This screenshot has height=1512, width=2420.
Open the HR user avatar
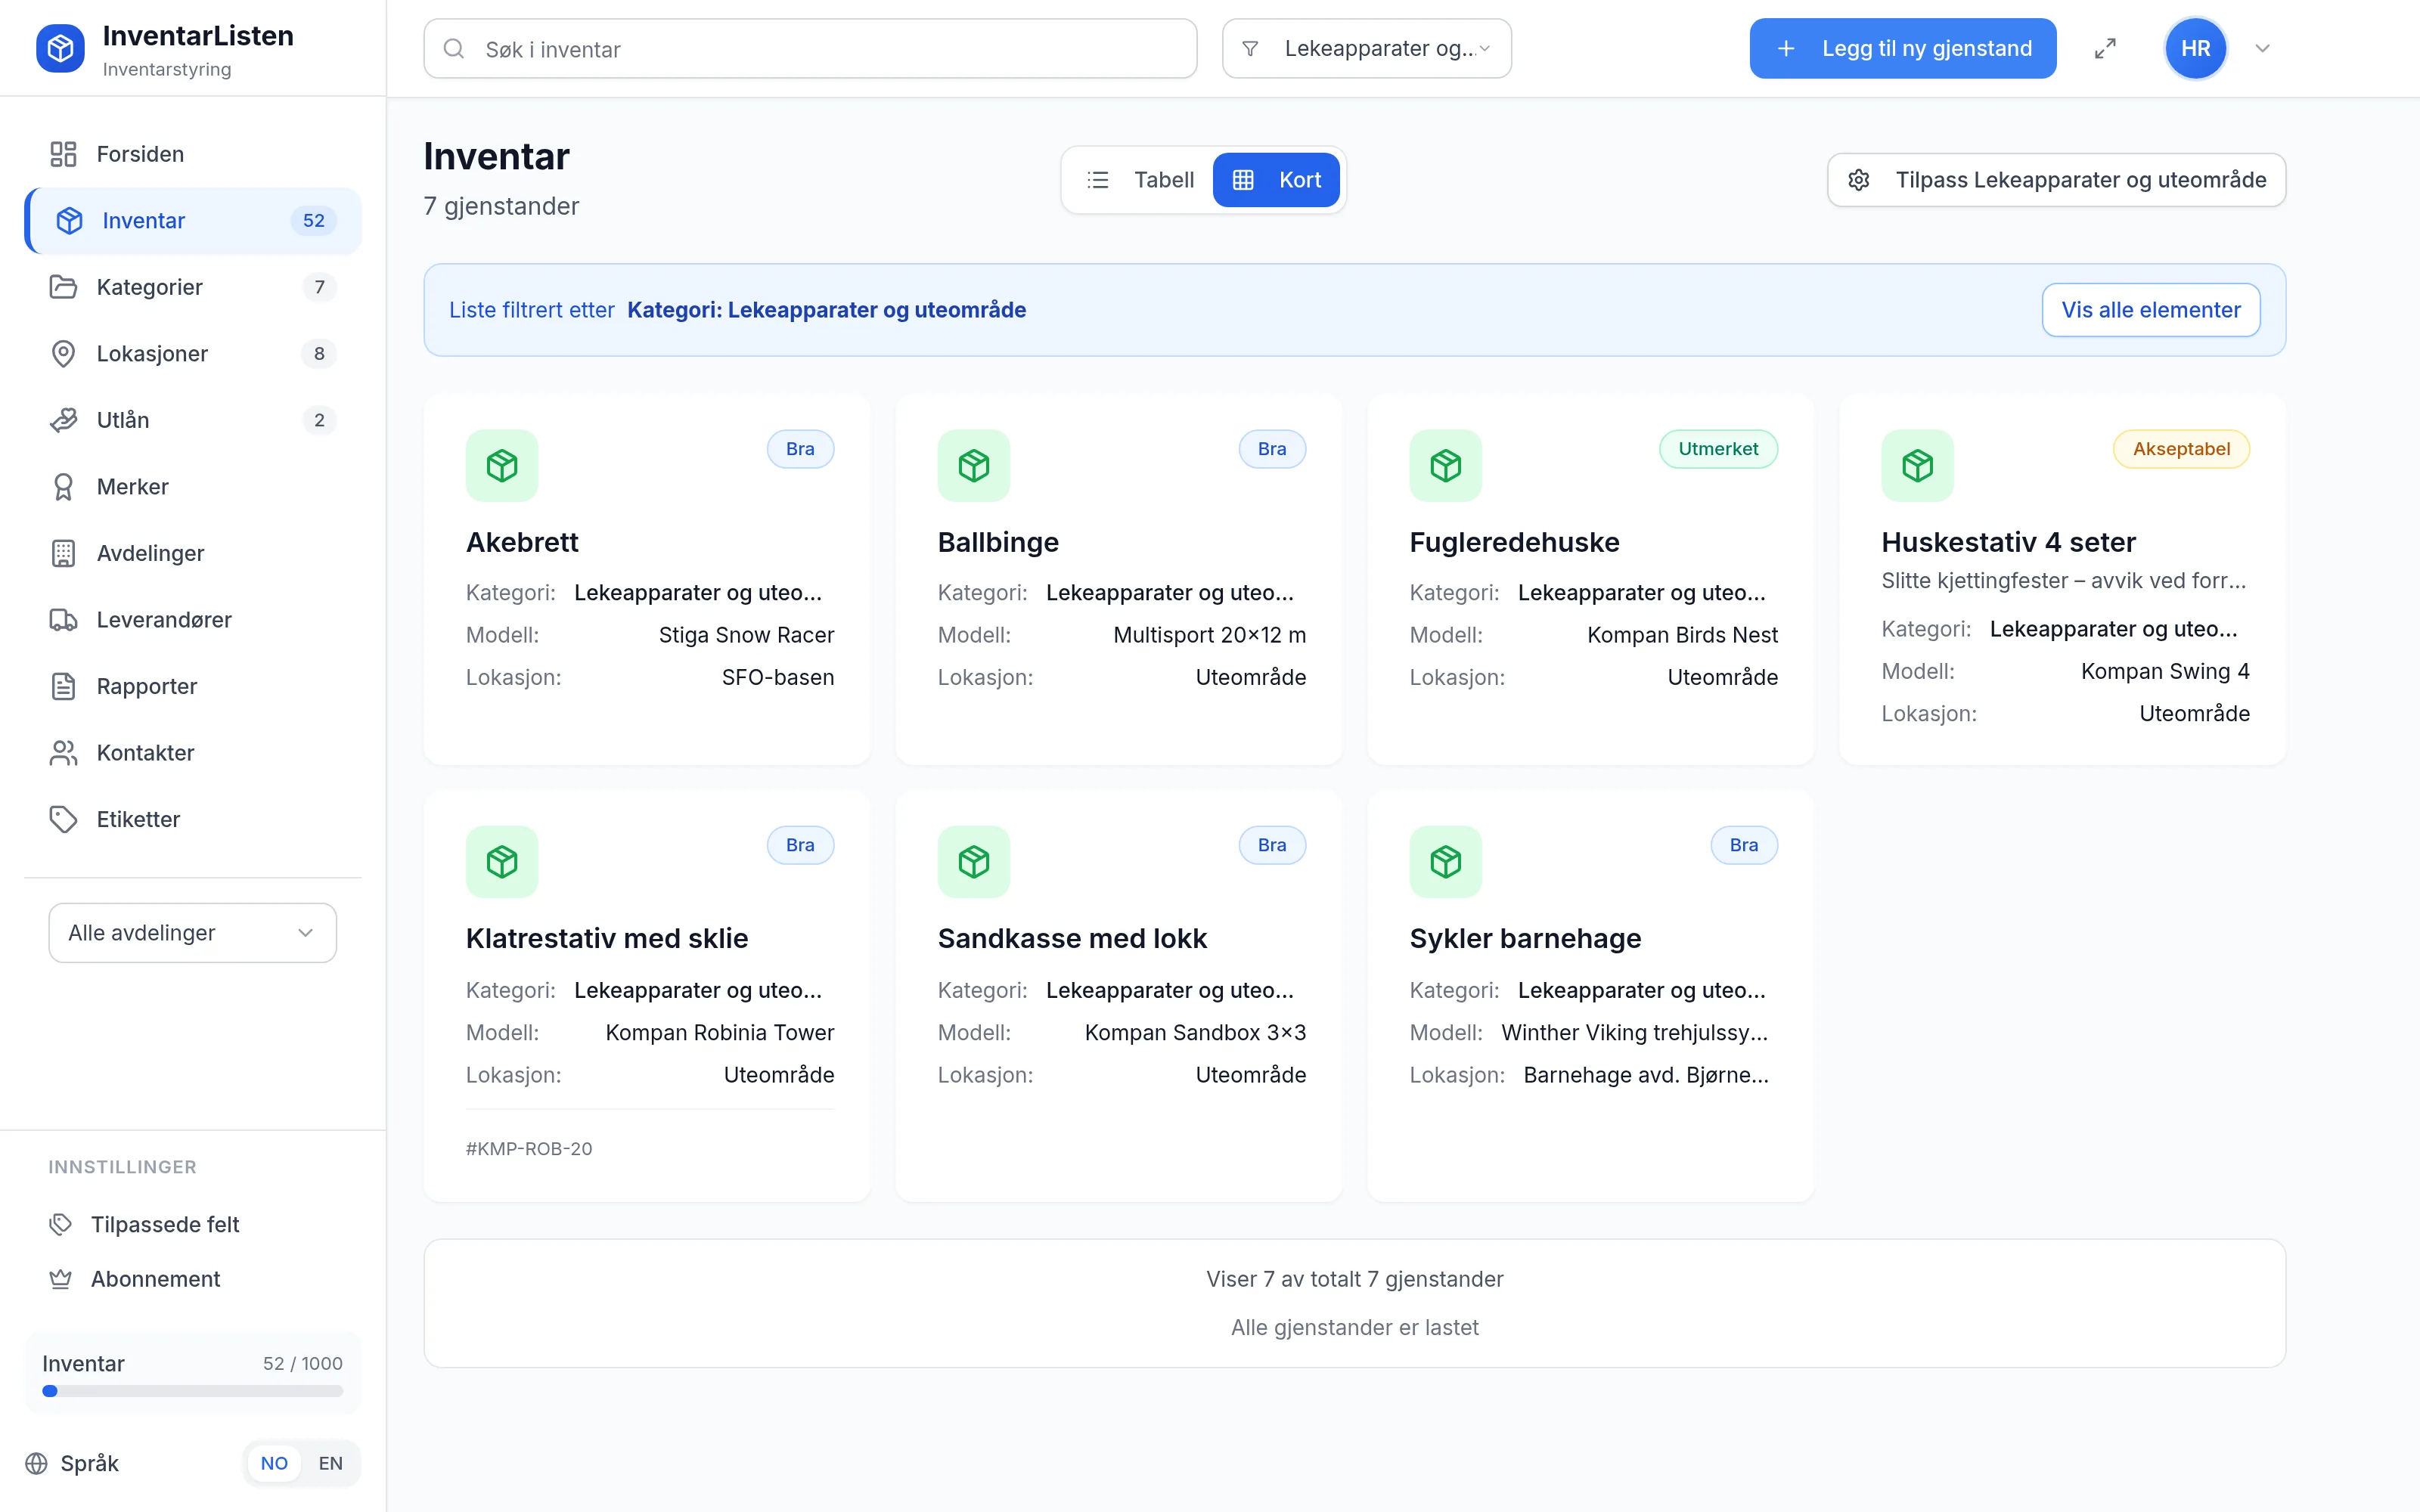(2195, 48)
